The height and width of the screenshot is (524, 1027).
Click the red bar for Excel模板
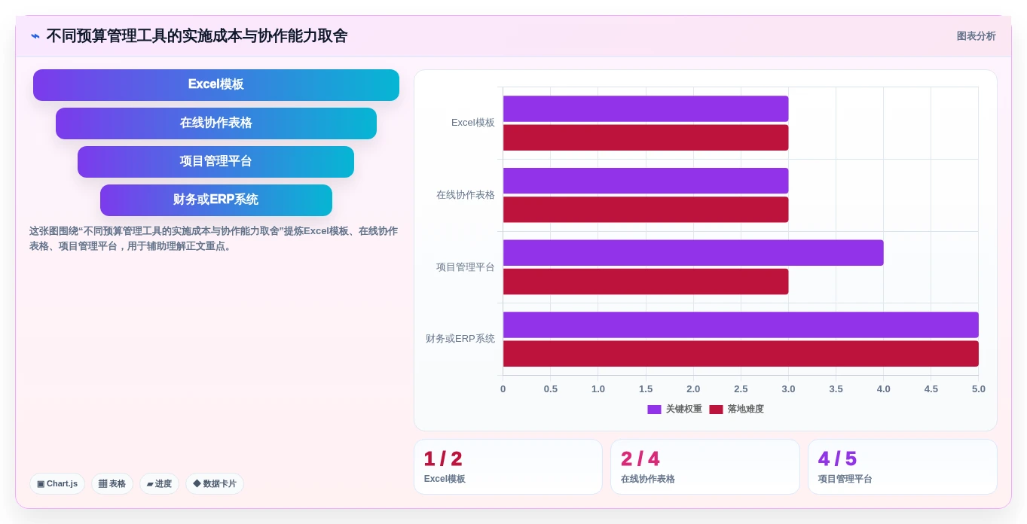646,138
